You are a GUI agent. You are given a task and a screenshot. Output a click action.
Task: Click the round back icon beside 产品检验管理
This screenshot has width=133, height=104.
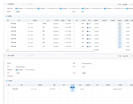(x=4, y=4)
